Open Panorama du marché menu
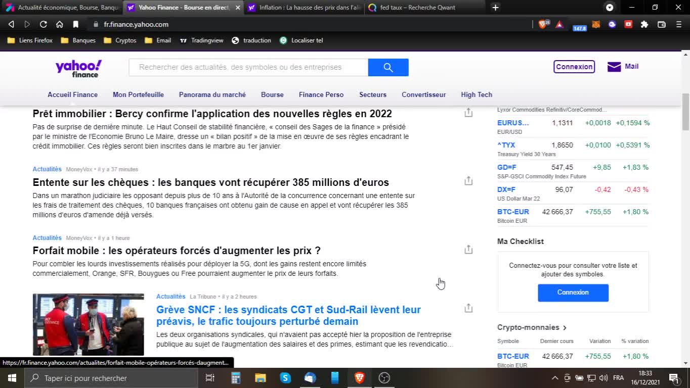 212,94
